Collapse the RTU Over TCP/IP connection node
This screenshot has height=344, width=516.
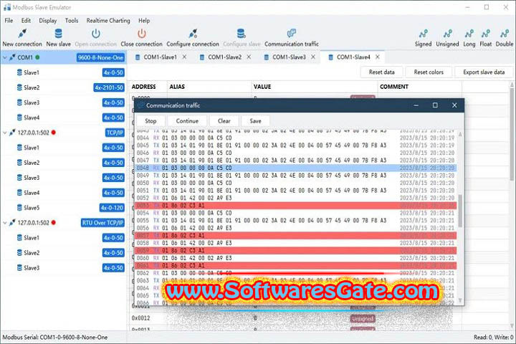5,223
